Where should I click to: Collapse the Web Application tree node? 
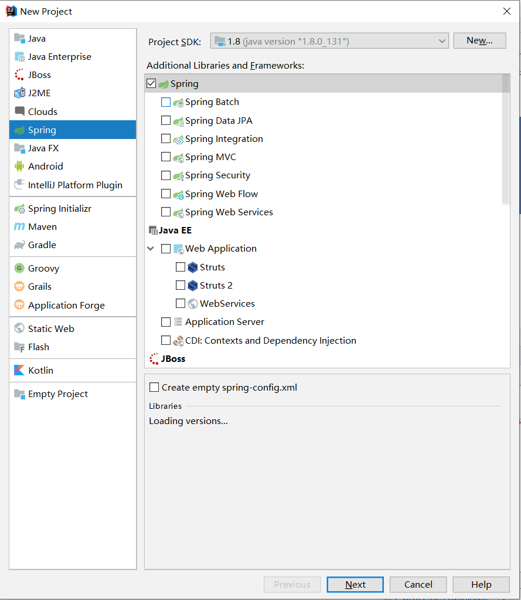click(x=151, y=249)
